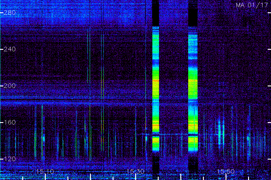Click the 280 frequency axis label

10,13
